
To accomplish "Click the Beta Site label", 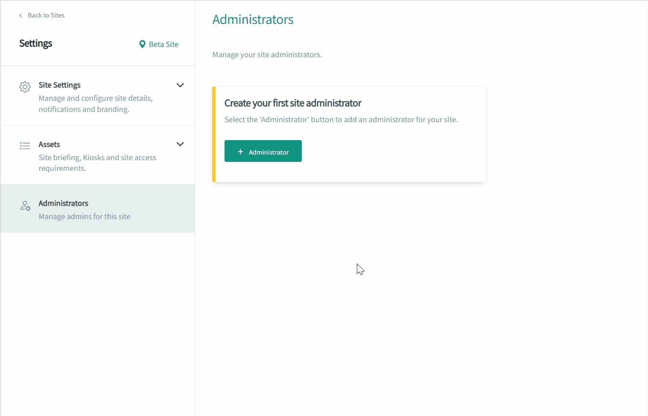I will click(163, 44).
